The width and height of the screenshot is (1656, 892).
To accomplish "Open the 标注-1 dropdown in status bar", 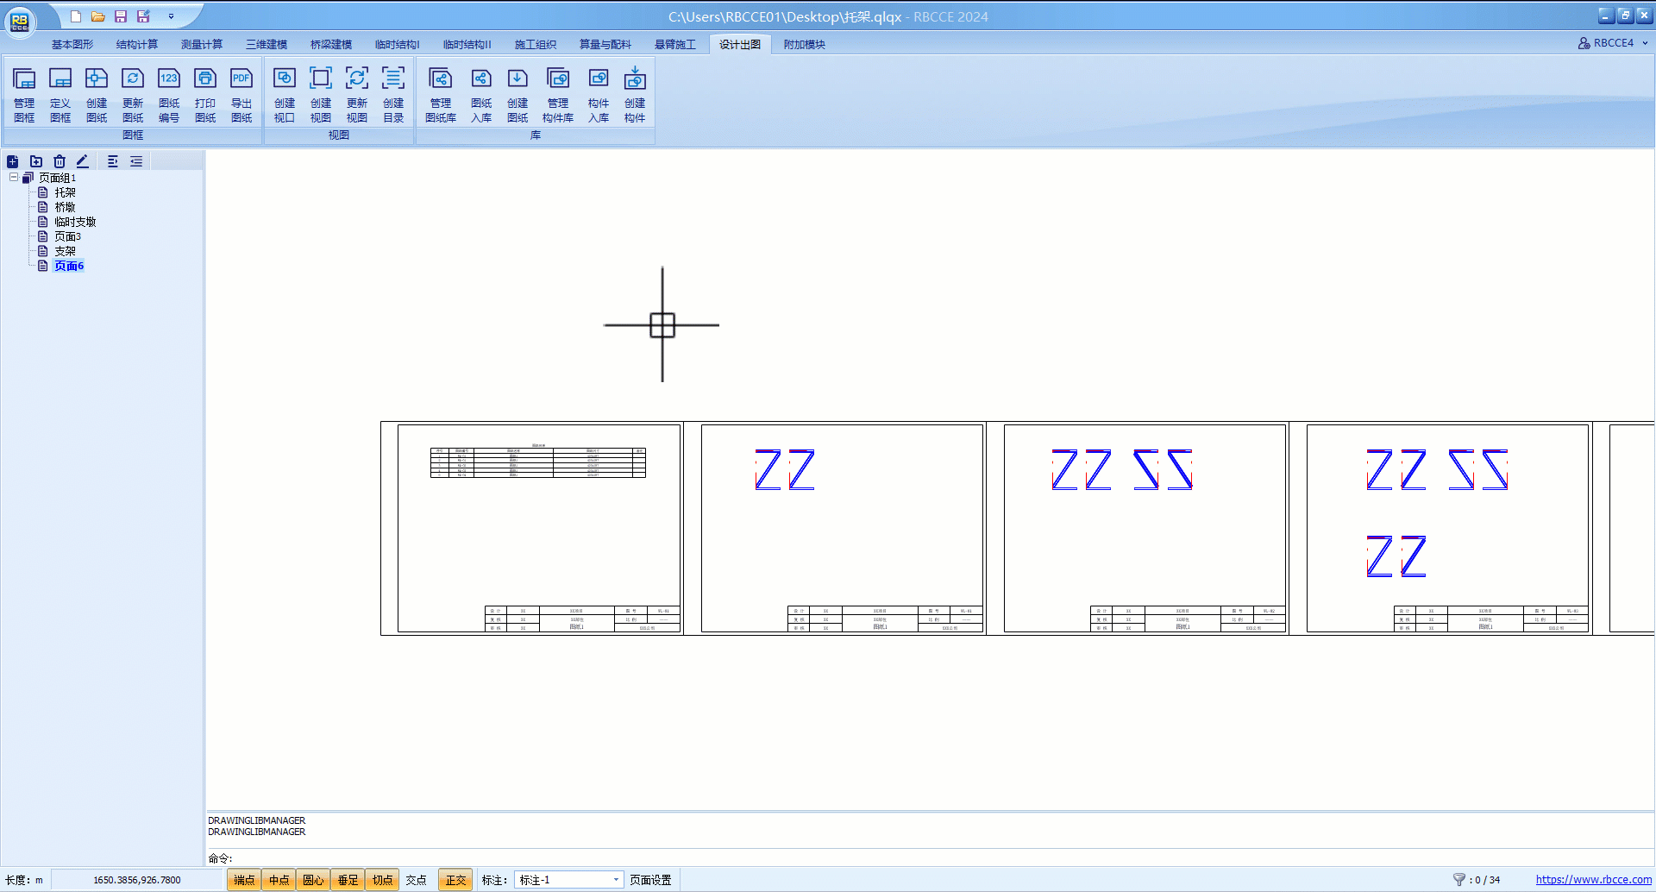I will (x=616, y=880).
